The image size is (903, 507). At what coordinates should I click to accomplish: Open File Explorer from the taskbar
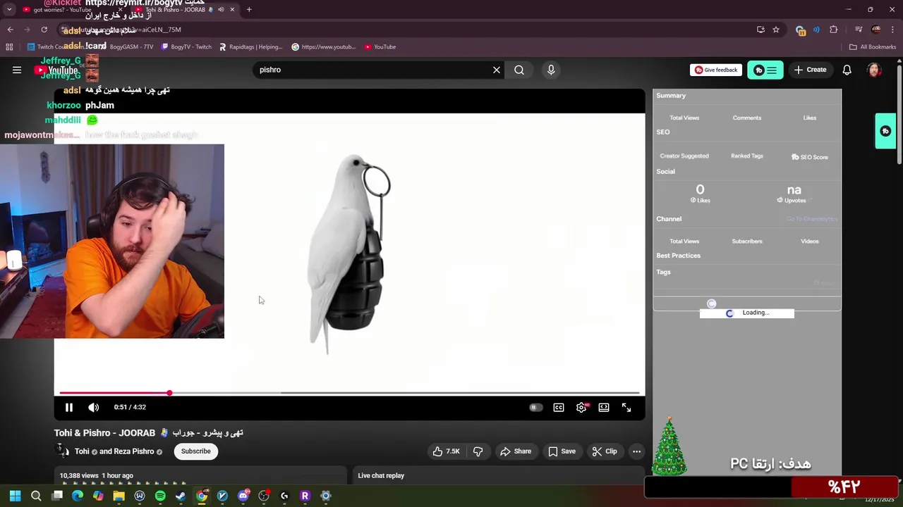coord(119,496)
